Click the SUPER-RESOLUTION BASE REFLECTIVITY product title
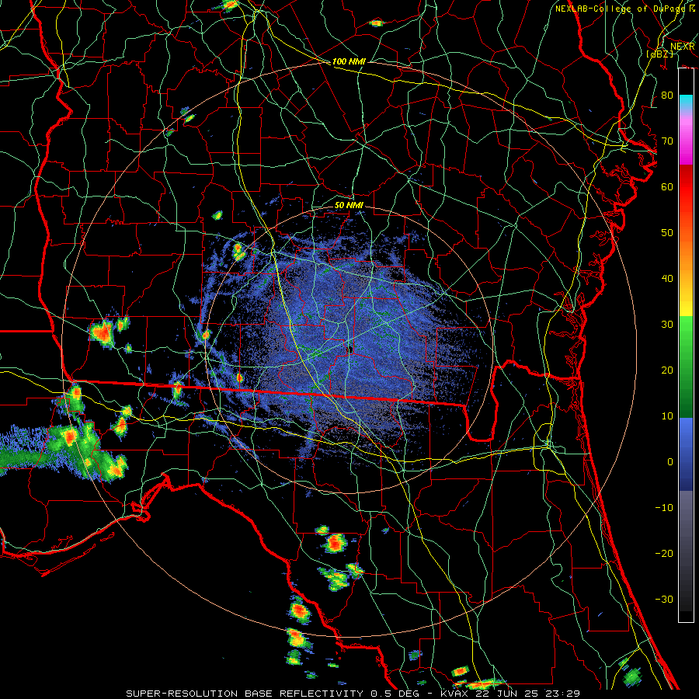Screen dimensions: 699x699 click(x=245, y=694)
